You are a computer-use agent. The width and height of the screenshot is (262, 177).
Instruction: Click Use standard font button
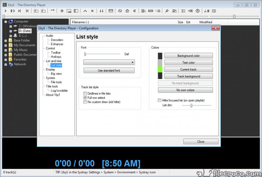[x=109, y=70]
